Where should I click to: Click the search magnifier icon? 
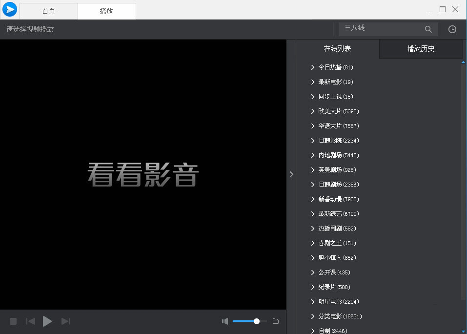(428, 29)
